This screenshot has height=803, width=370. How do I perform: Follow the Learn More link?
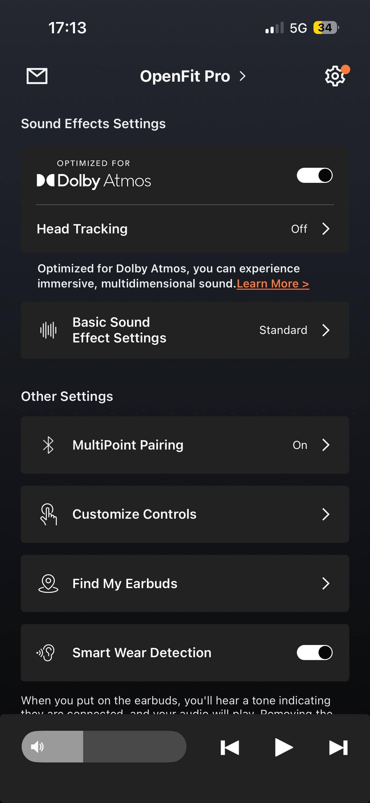tap(272, 284)
